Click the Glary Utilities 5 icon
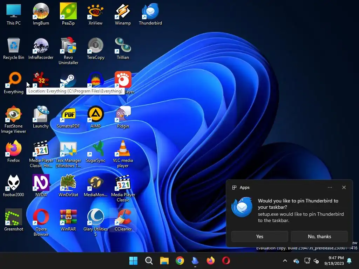This screenshot has height=269, width=359. point(95,222)
